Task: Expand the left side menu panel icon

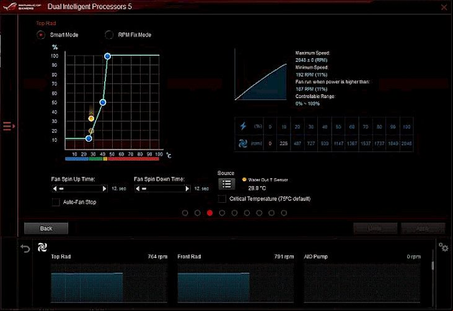Action: tap(9, 126)
